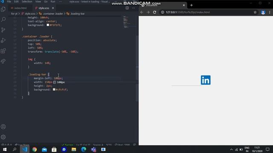Open the Run and Debug view
The height and width of the screenshot is (153, 273).
[3, 40]
